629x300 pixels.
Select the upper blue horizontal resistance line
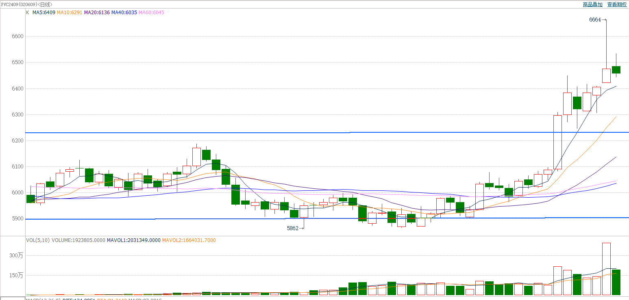pos(285,133)
